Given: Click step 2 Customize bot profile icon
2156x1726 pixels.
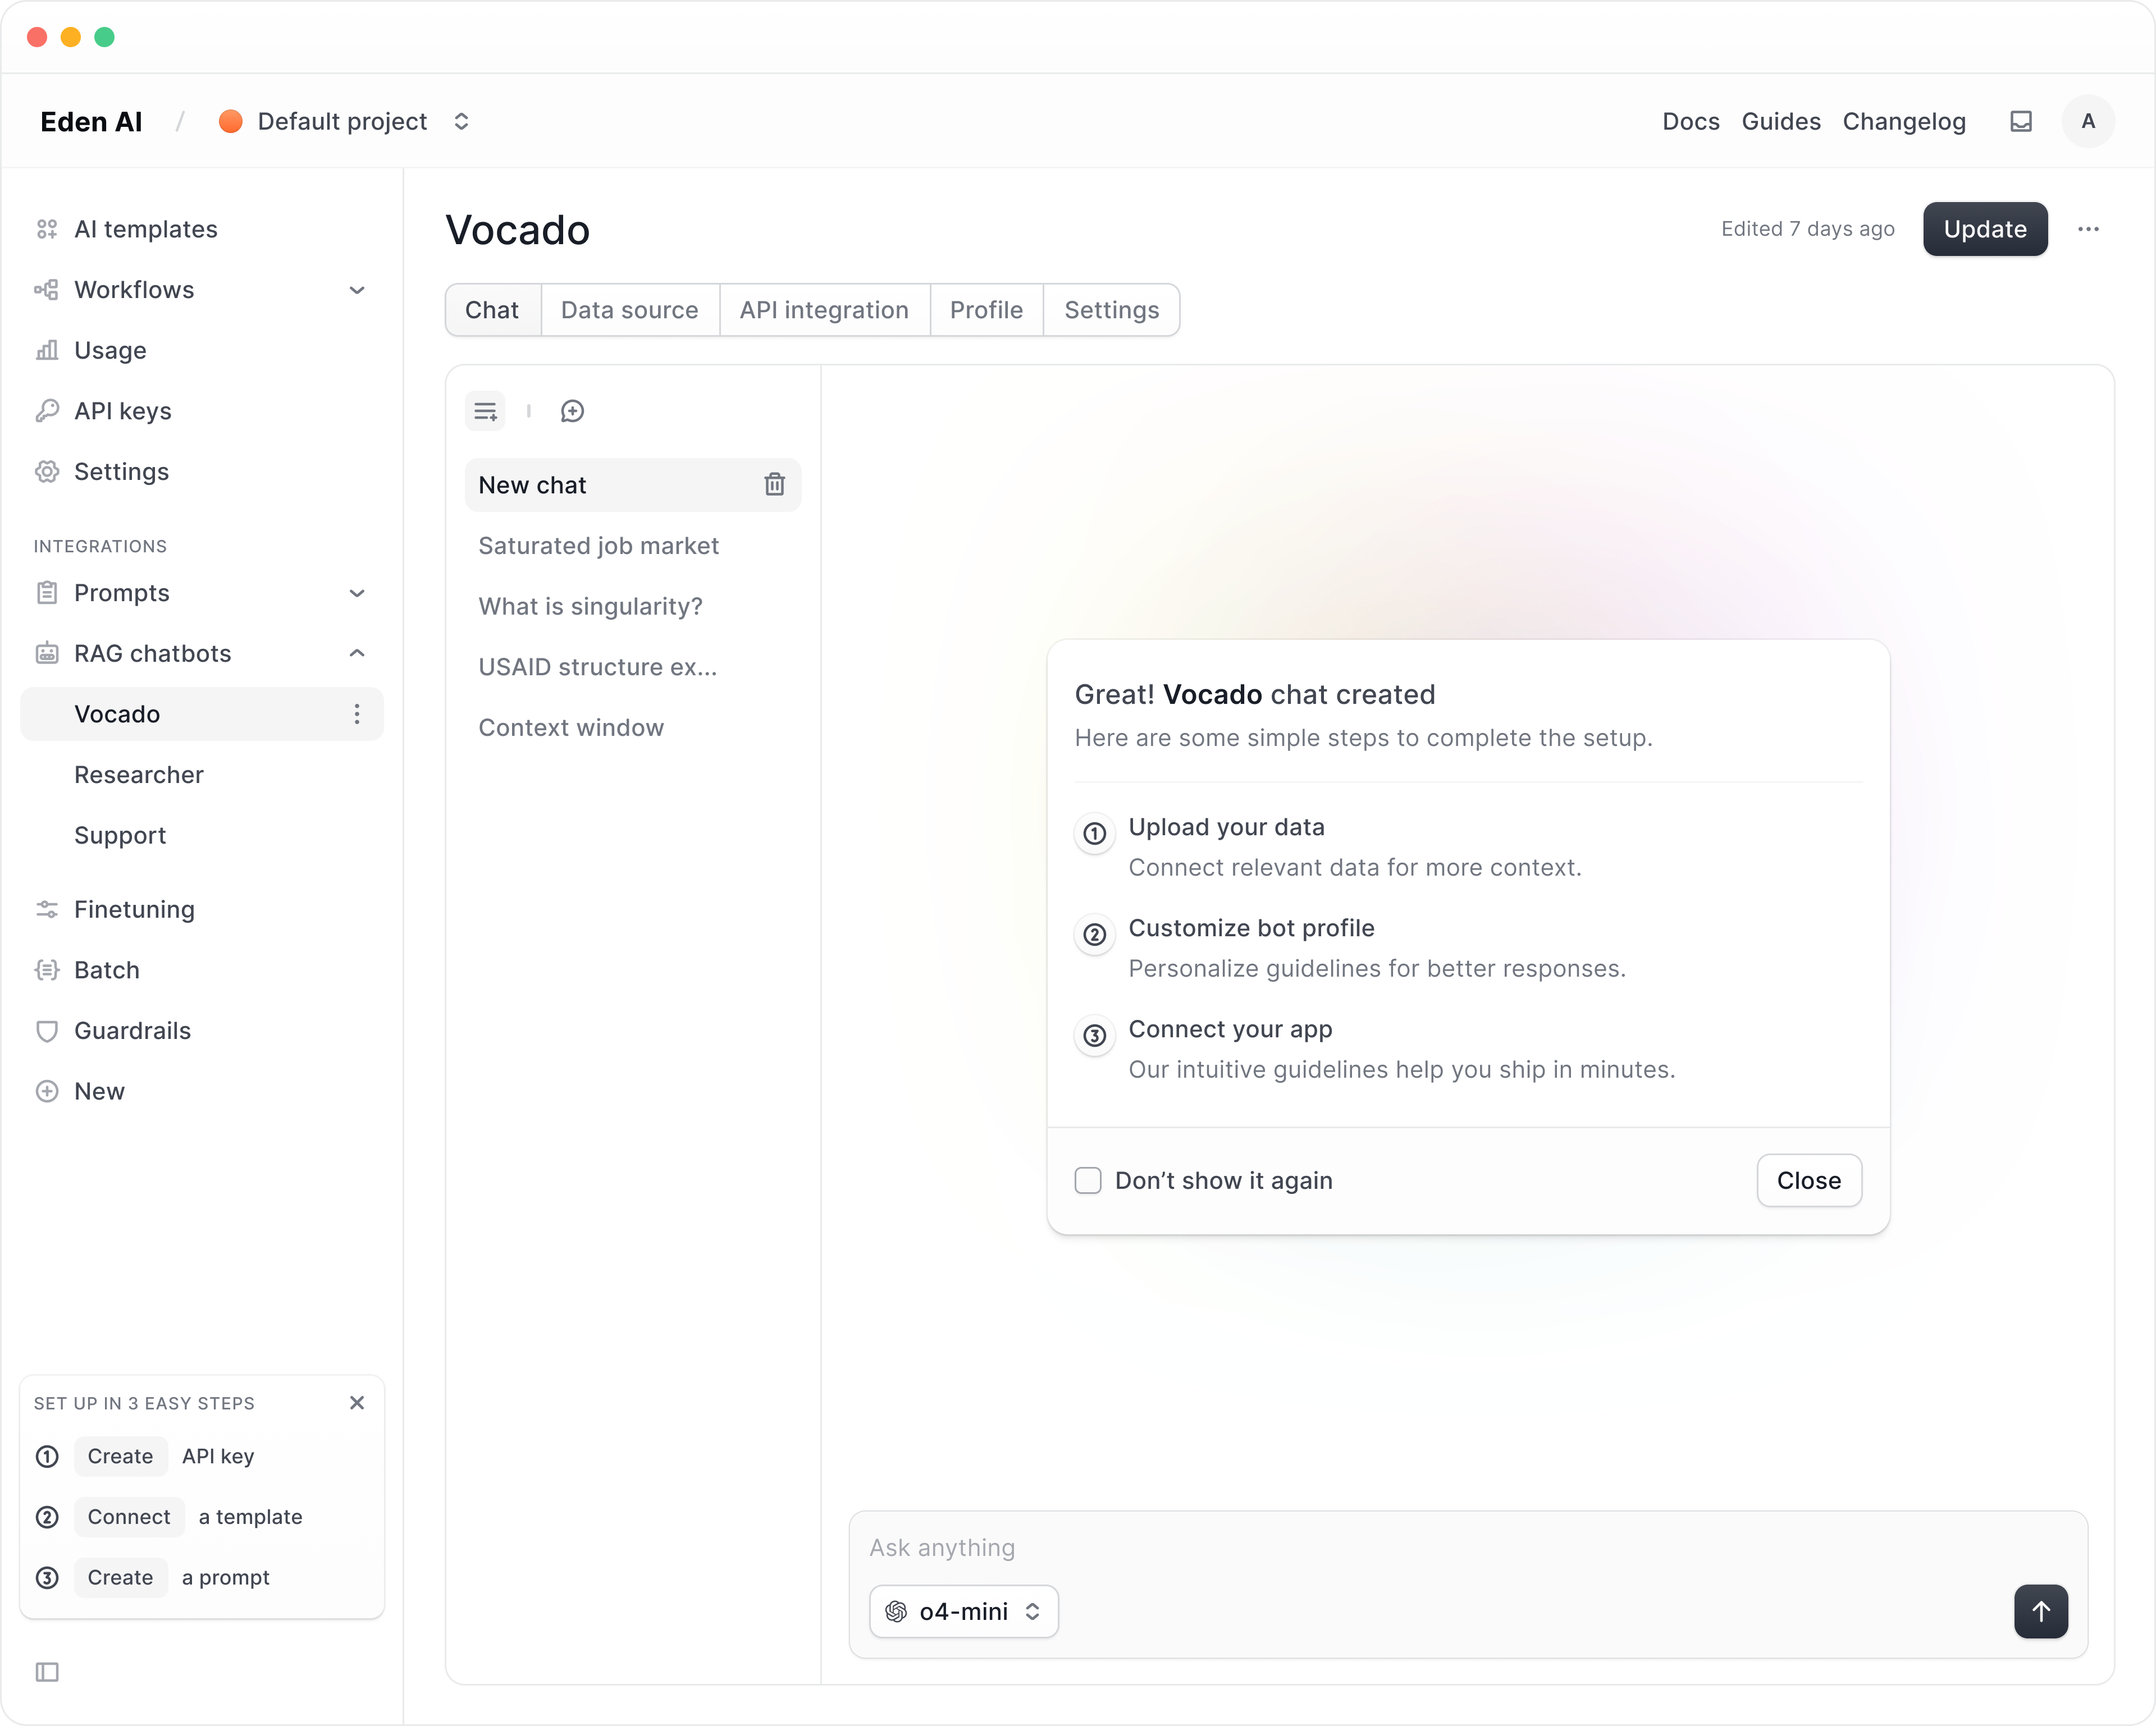Looking at the screenshot, I should pyautogui.click(x=1095, y=934).
